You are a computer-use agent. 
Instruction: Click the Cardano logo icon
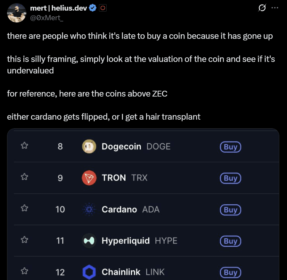point(89,209)
